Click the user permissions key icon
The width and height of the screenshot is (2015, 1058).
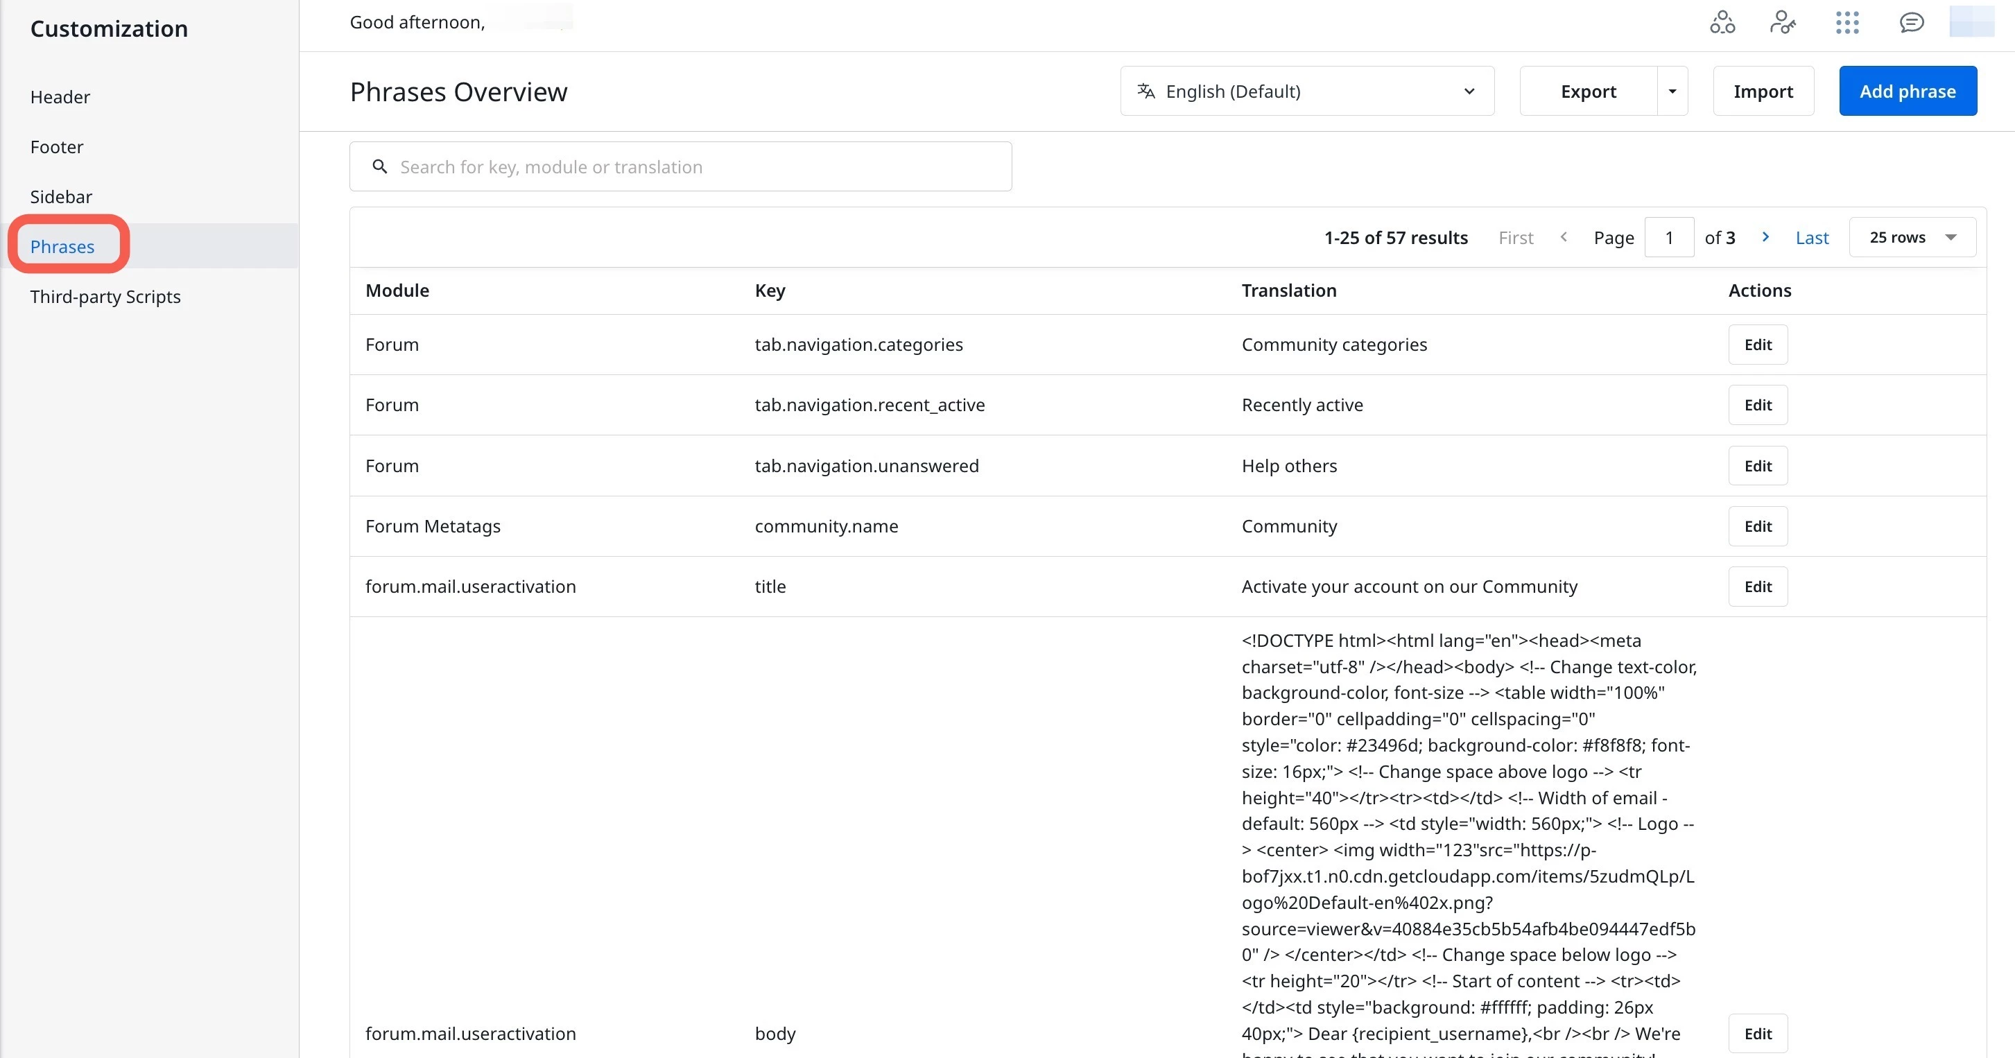(x=1783, y=23)
